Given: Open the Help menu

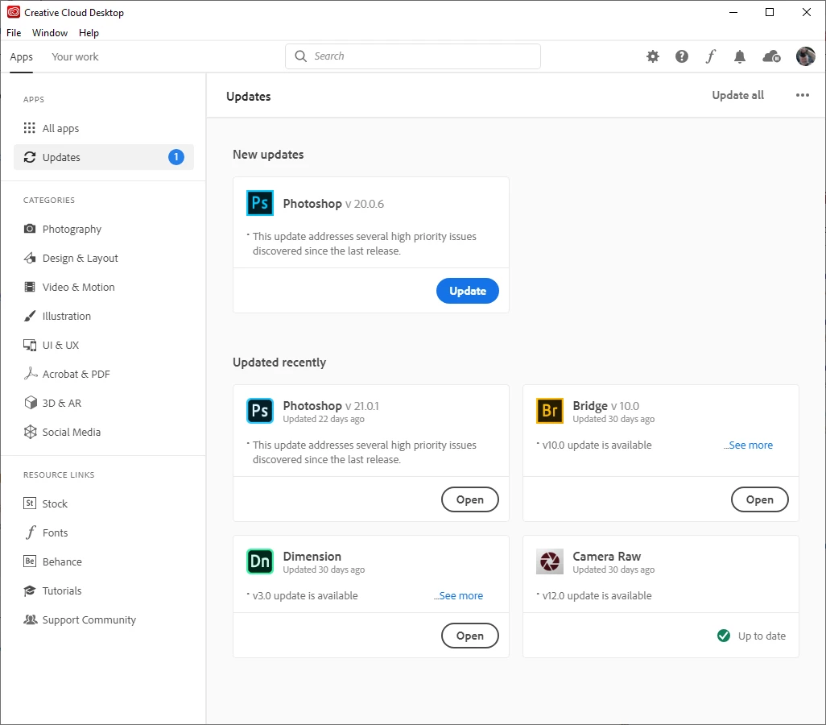Looking at the screenshot, I should coord(89,33).
